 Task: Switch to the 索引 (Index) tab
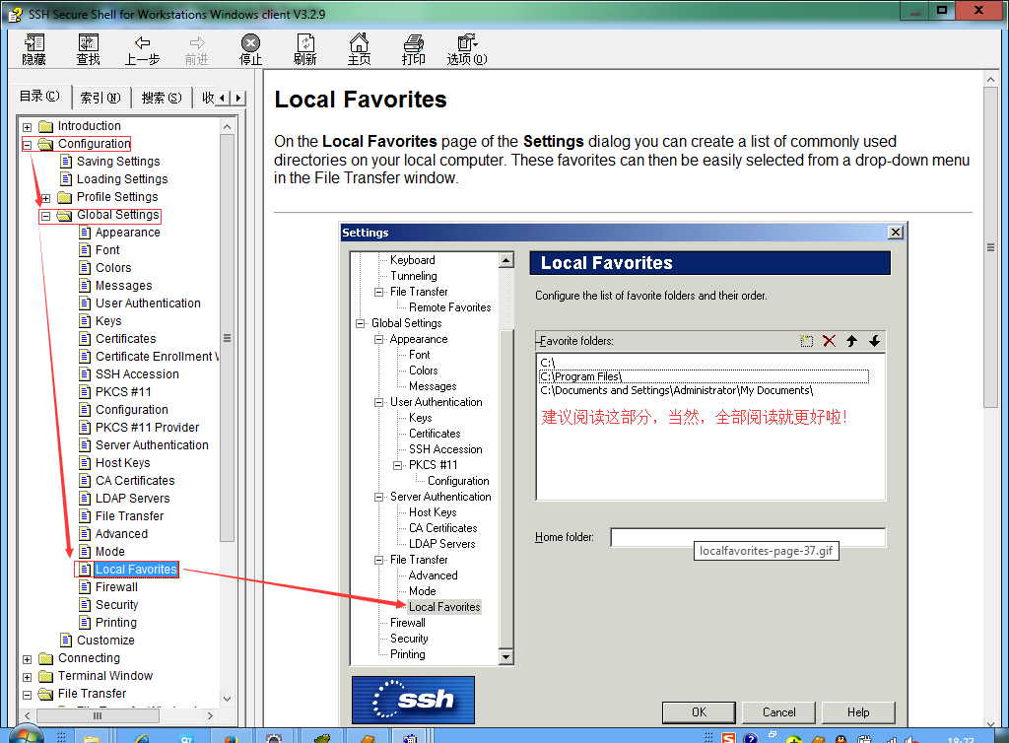click(101, 98)
